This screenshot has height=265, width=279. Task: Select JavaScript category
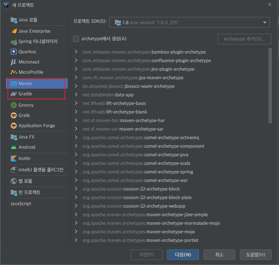(x=21, y=204)
